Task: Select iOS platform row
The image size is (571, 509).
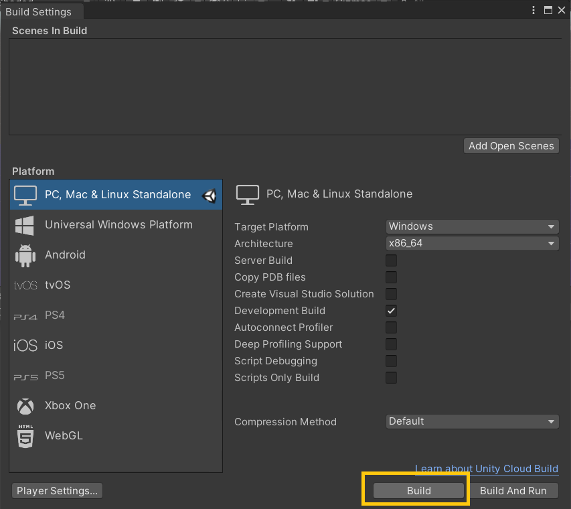Action: [116, 346]
